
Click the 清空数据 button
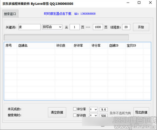click(x=57, y=112)
